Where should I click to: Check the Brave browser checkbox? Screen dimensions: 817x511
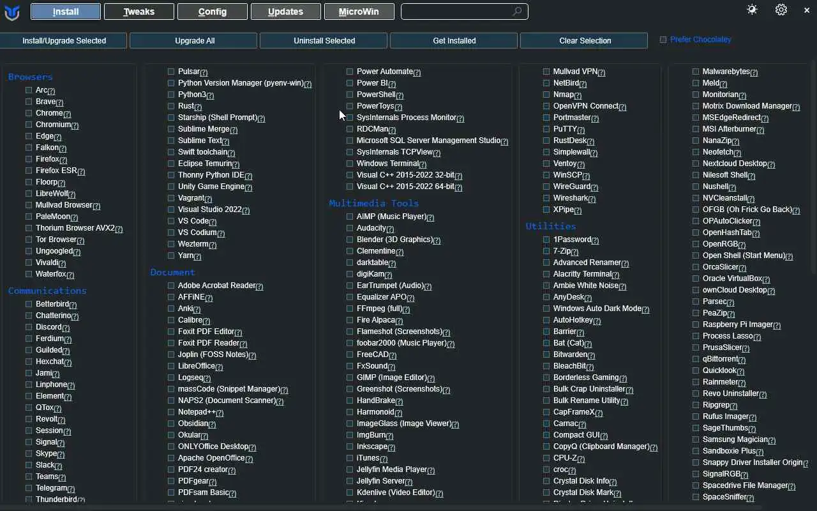point(29,102)
